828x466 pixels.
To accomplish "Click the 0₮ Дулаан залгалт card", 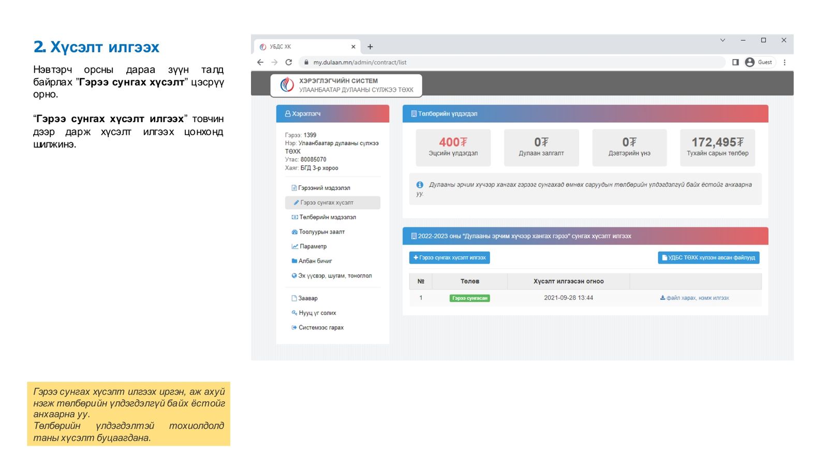I will (x=541, y=148).
